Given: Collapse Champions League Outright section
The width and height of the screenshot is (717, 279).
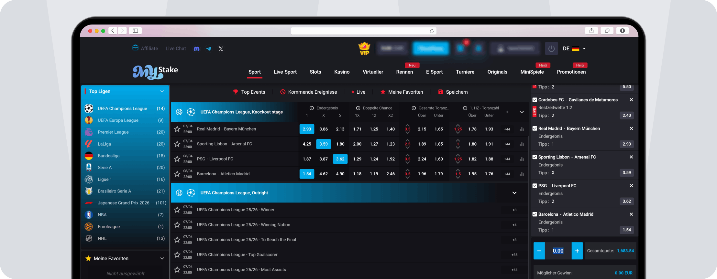Looking at the screenshot, I should click(x=514, y=193).
